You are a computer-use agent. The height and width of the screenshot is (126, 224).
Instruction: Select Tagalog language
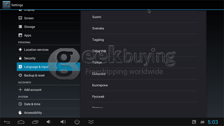[x=144, y=40]
